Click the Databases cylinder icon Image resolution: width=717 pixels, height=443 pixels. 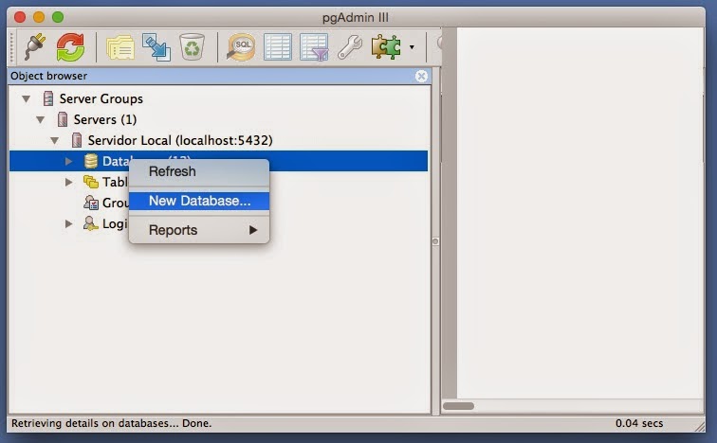(91, 161)
